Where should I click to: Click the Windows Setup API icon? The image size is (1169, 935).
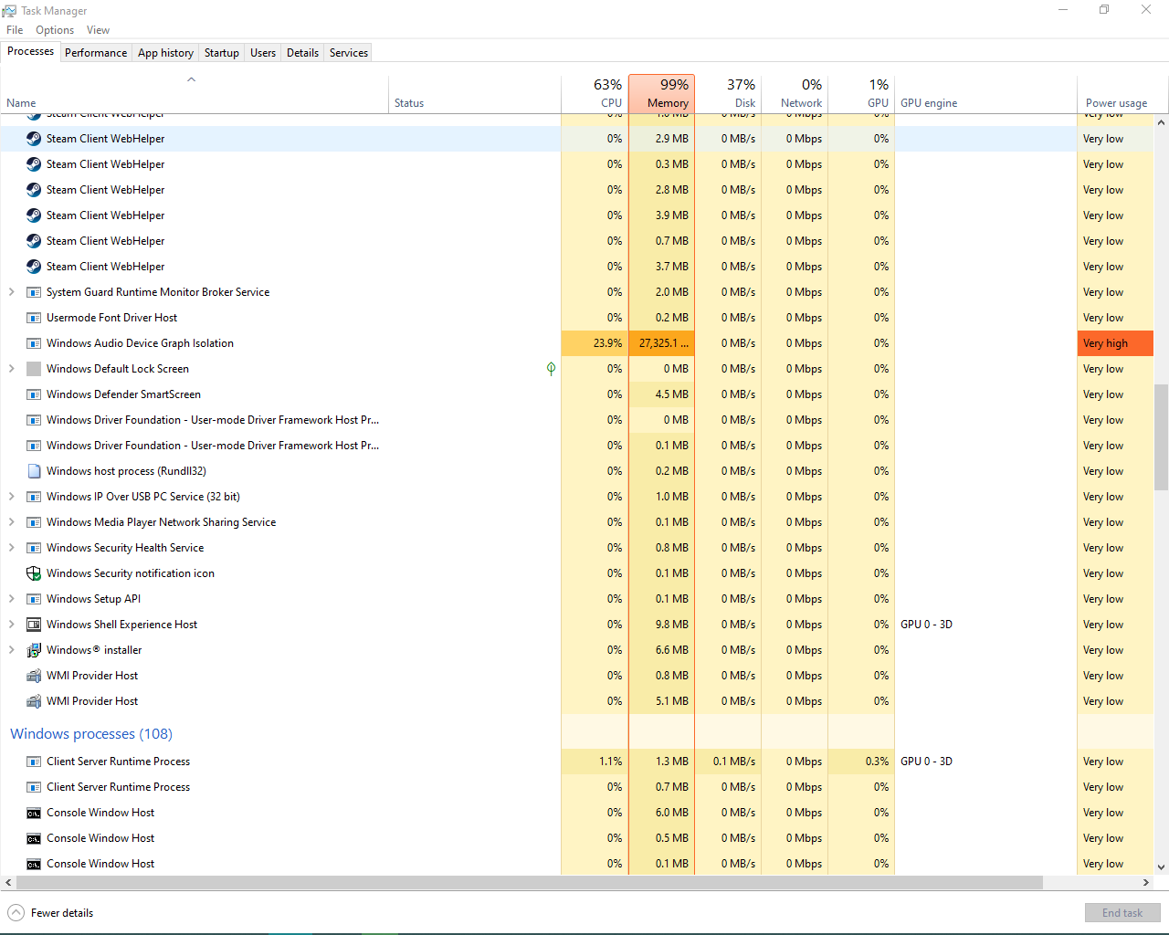click(x=34, y=599)
